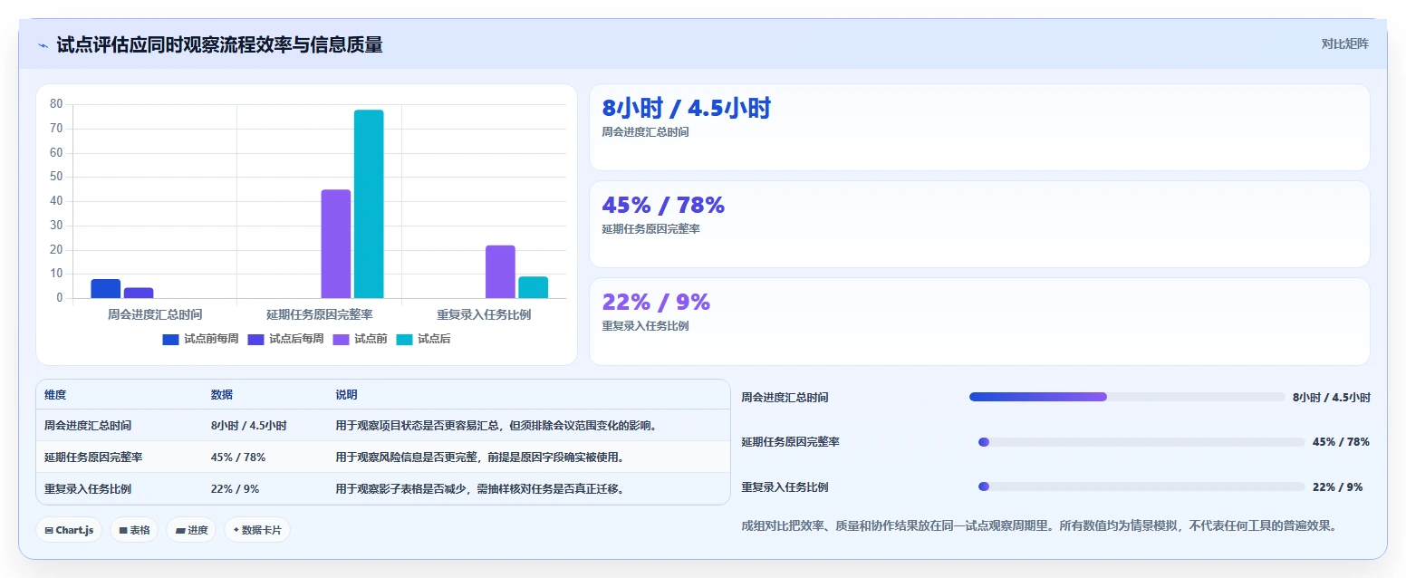The image size is (1406, 578).
Task: Click the small indigo 4.5 bar for 周会进度汇总时间
Action: click(x=139, y=293)
